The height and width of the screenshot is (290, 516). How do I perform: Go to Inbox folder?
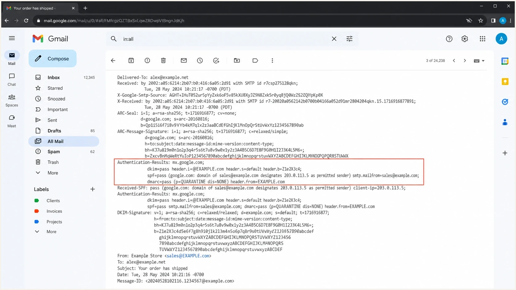click(64, 77)
